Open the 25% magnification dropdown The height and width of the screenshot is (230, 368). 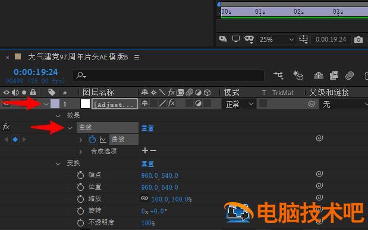(276, 39)
